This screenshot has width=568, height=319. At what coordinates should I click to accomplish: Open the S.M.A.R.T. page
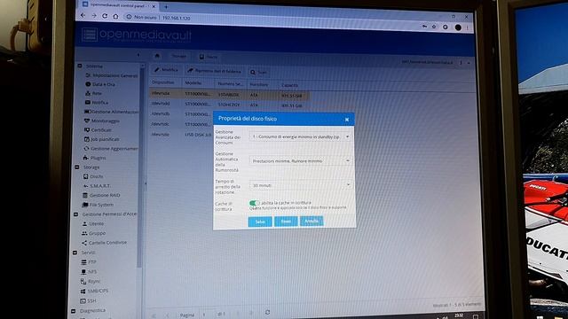tap(97, 186)
